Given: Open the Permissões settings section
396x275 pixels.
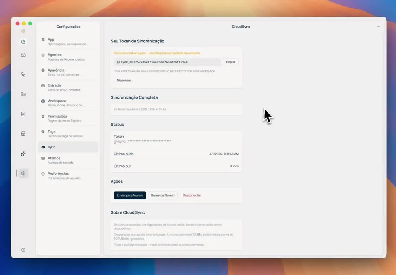Looking at the screenshot, I should click(68, 118).
